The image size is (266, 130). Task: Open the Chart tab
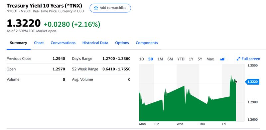click(39, 43)
